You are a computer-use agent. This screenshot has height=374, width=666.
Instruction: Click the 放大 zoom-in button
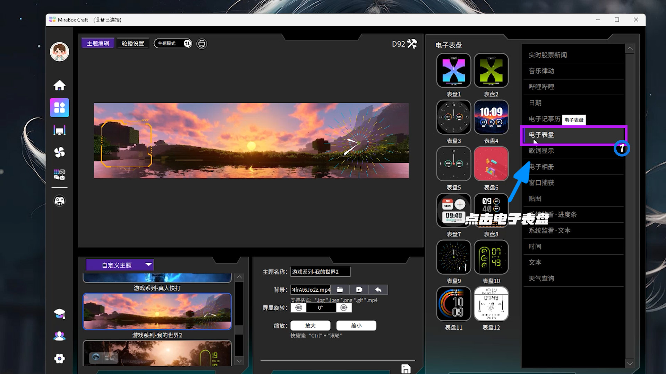pos(310,326)
